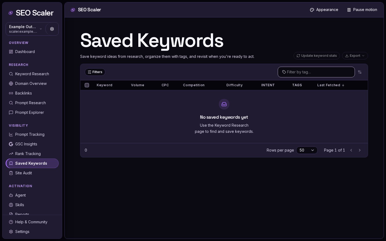Click the Appearance palette icon

coord(312,10)
